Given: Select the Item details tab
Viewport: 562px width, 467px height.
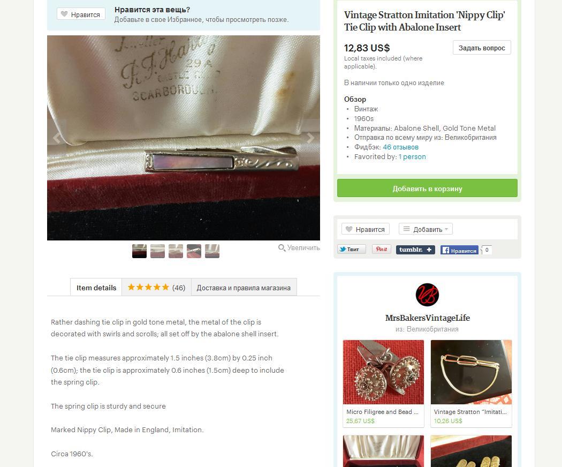Looking at the screenshot, I should coord(96,287).
